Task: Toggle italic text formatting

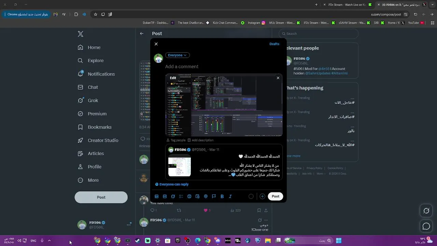Action: point(230,196)
